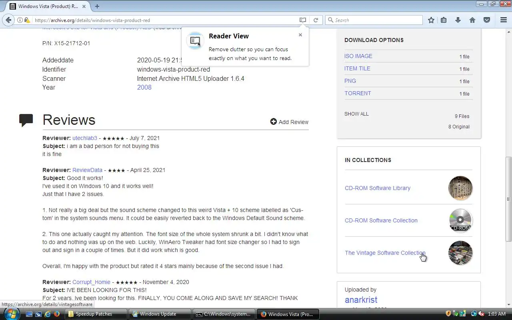Click '9 Files' count text
The width and height of the screenshot is (512, 320).
[462, 116]
